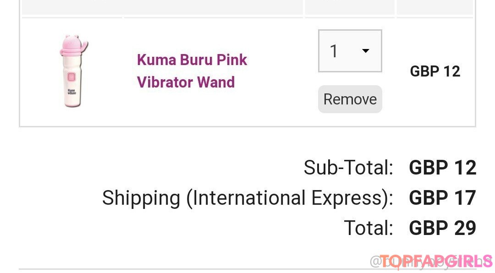Click the Sub-Total amount GBP 12
This screenshot has width=495, height=273.
pyautogui.click(x=442, y=168)
